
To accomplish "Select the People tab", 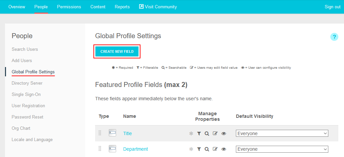I will pyautogui.click(x=41, y=7).
